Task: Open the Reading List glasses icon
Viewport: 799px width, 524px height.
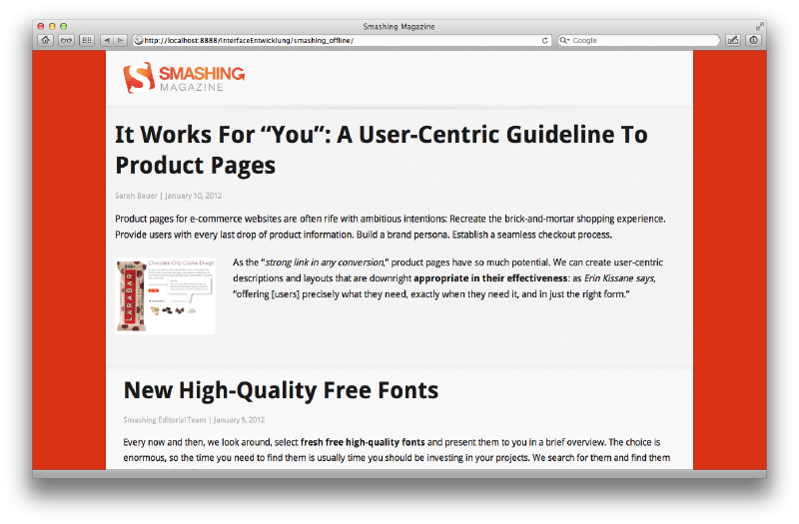Action: (66, 40)
